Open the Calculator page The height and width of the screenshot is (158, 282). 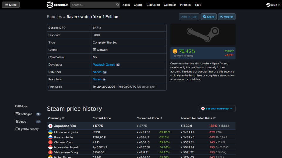(x=153, y=5)
